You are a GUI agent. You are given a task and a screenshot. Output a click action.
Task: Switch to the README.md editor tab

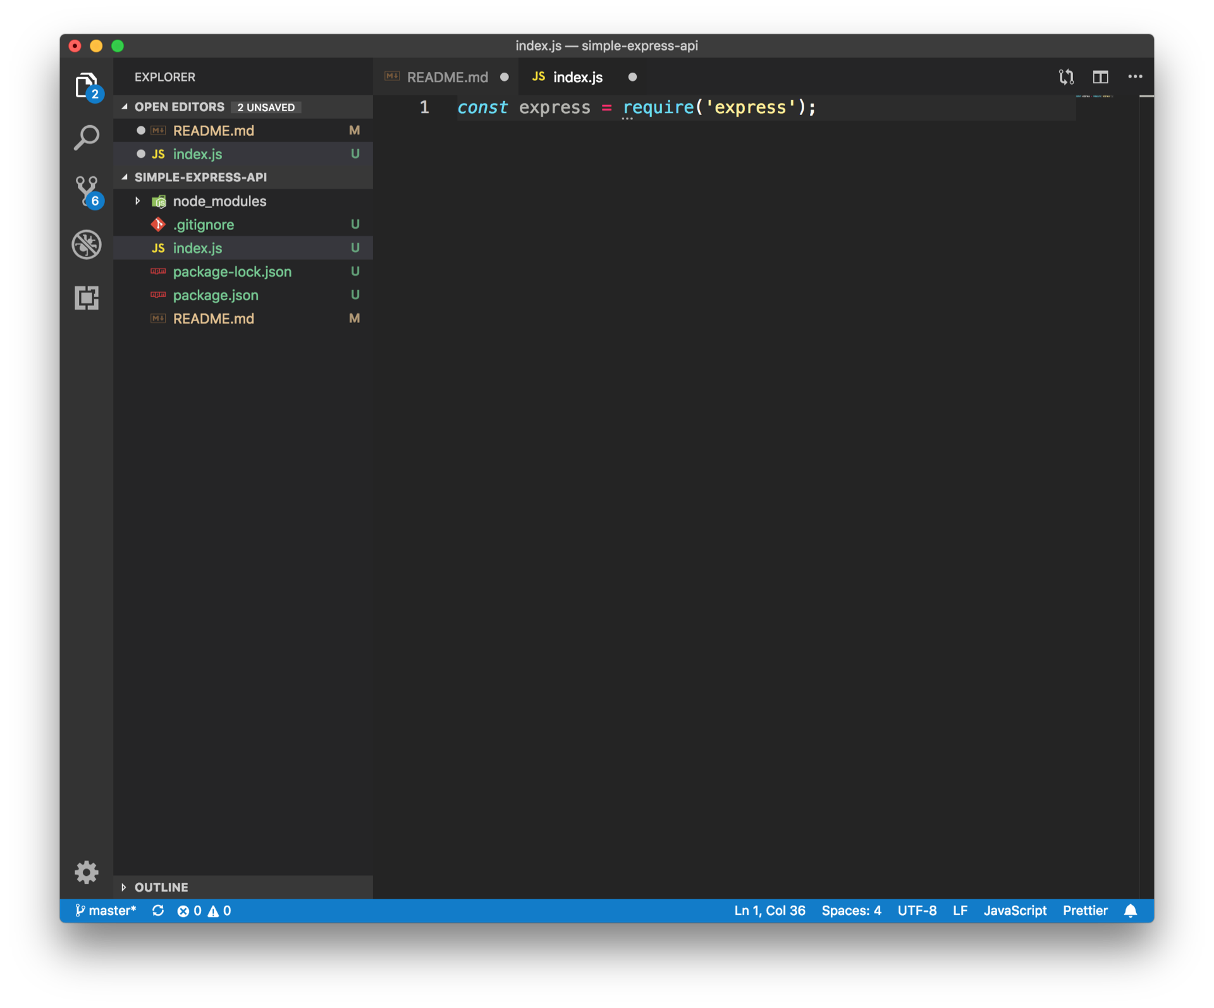[447, 77]
